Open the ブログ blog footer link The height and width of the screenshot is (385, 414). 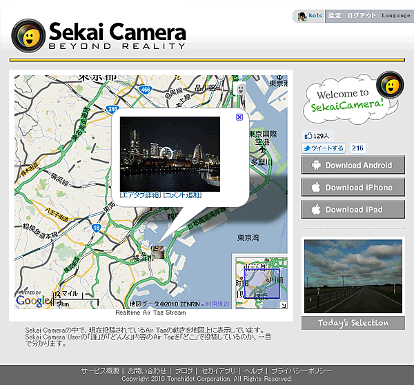tap(184, 371)
